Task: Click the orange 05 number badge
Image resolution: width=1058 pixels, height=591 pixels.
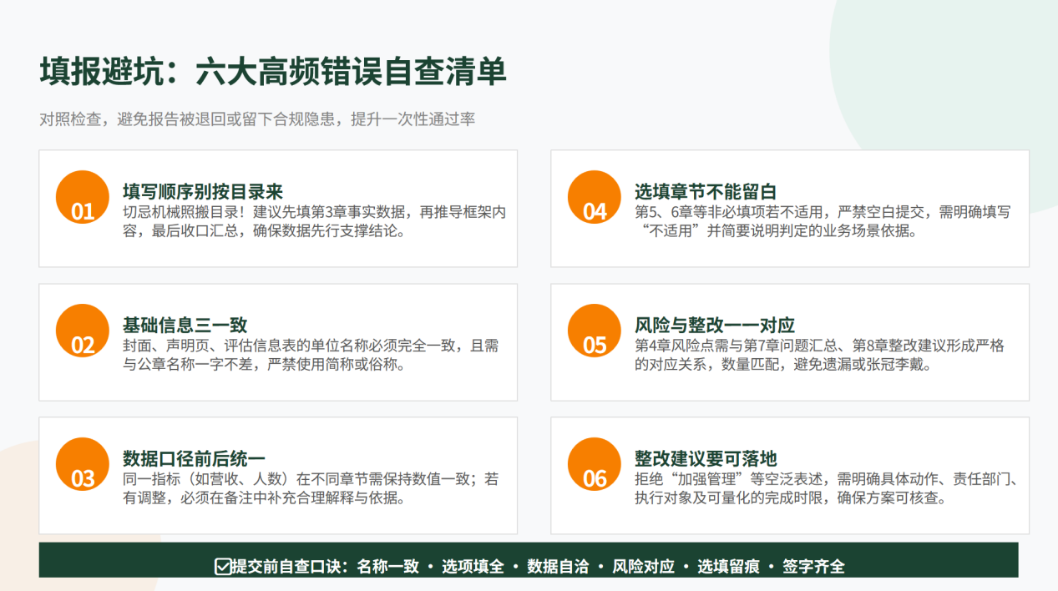Action: click(x=595, y=331)
